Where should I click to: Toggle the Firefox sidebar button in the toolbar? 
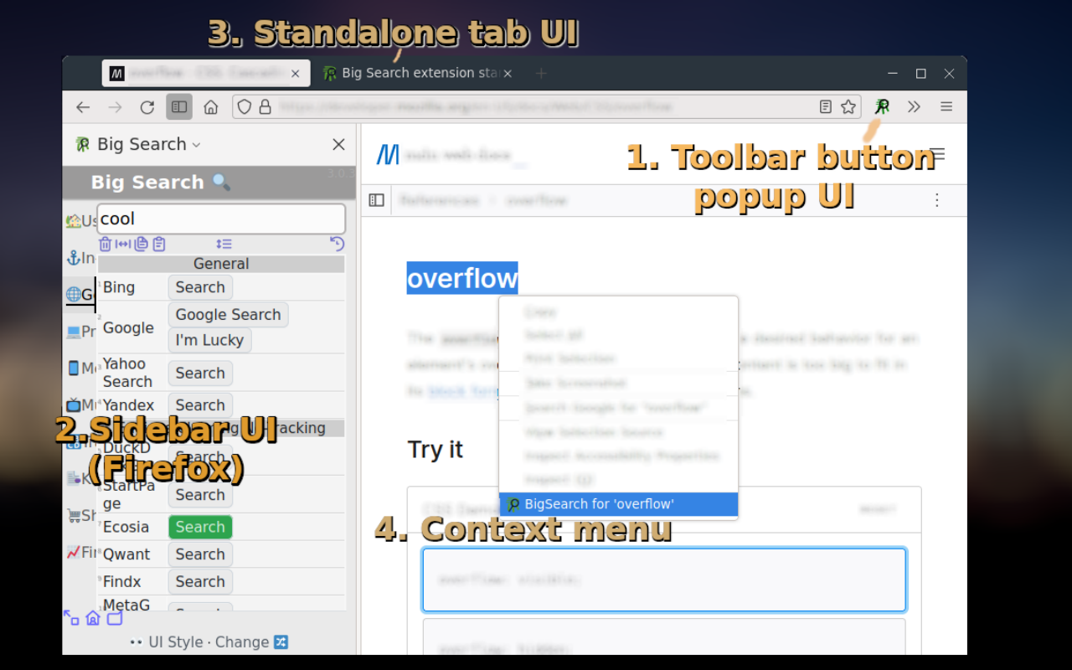(x=179, y=107)
